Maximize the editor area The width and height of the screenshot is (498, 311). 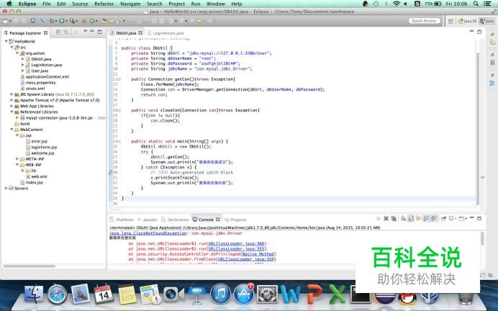[479, 32]
